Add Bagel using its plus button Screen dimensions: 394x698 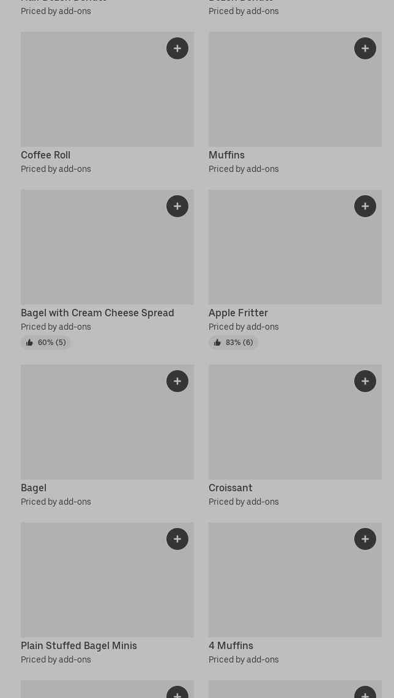click(x=177, y=381)
